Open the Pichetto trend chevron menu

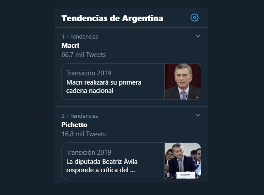click(198, 115)
